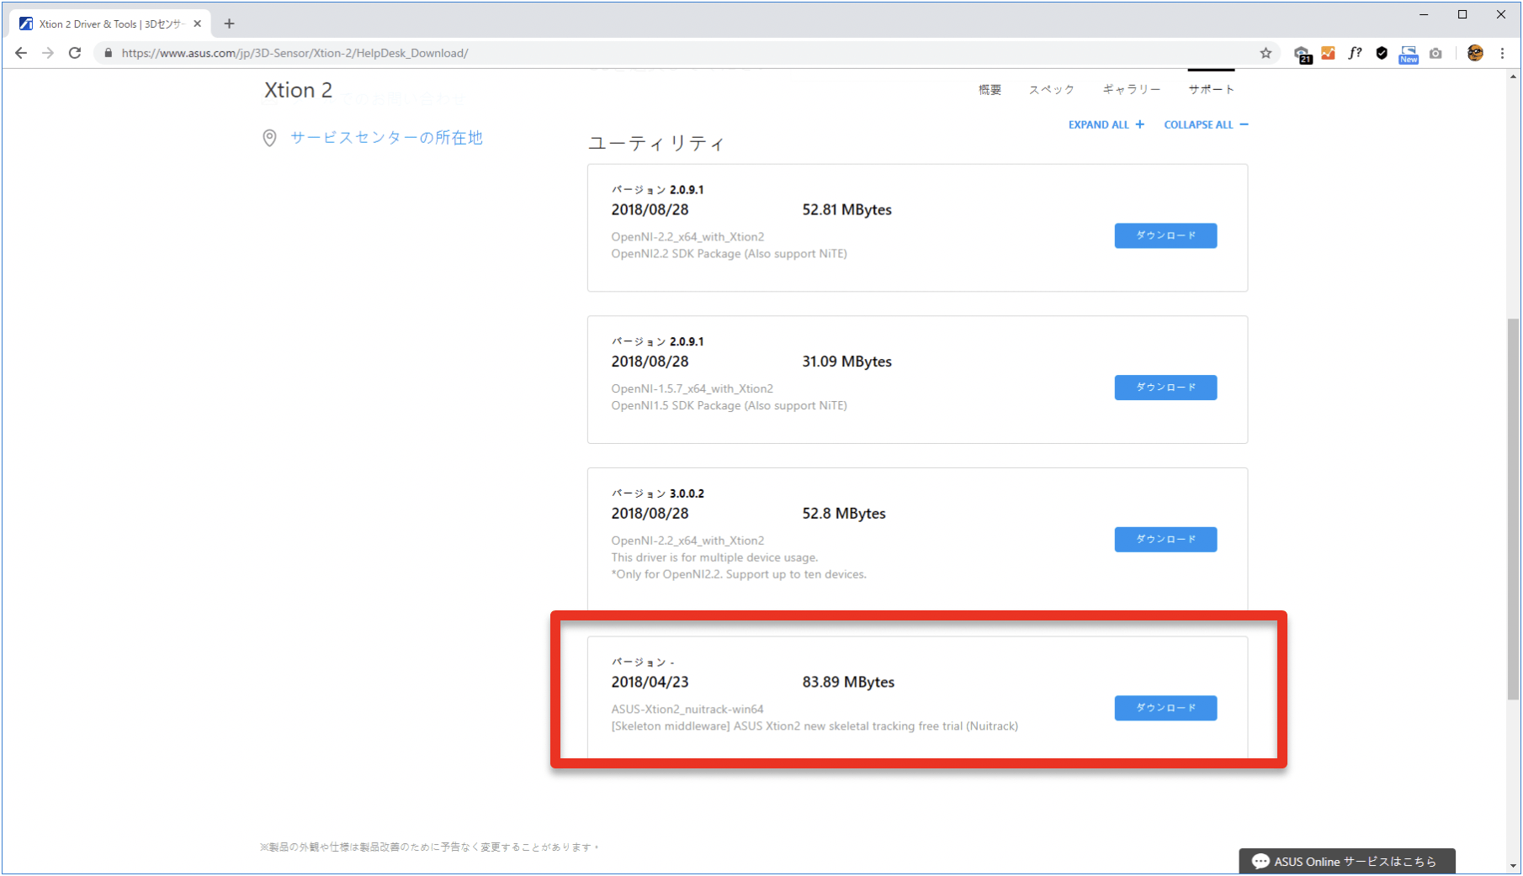1523x876 pixels.
Task: Click the Xtion 2 product title
Action: pos(298,90)
